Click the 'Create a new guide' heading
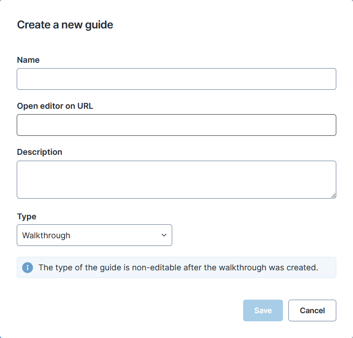Screen dimensions: 353x338 pos(65,25)
